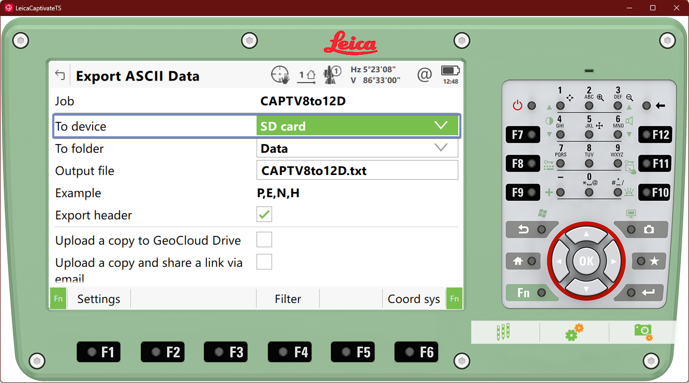Screen dimensions: 689x383
Task: Check Upload a copy and share link via email
Action: 264,262
